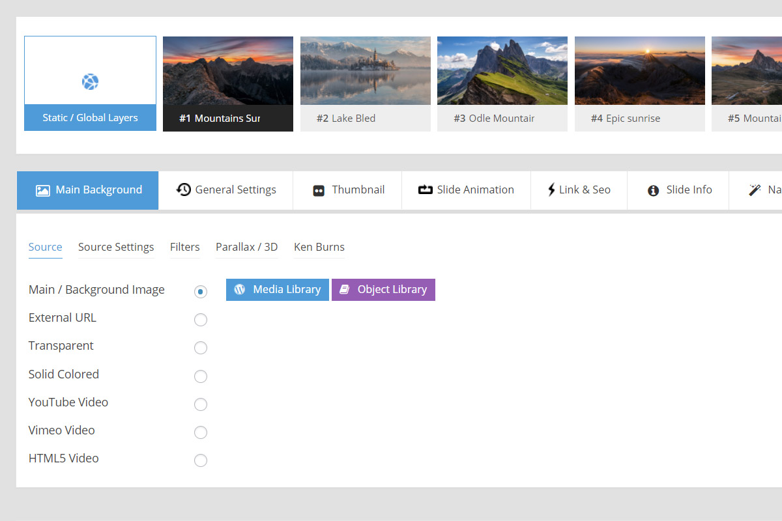Open the Media Library

[x=278, y=290]
